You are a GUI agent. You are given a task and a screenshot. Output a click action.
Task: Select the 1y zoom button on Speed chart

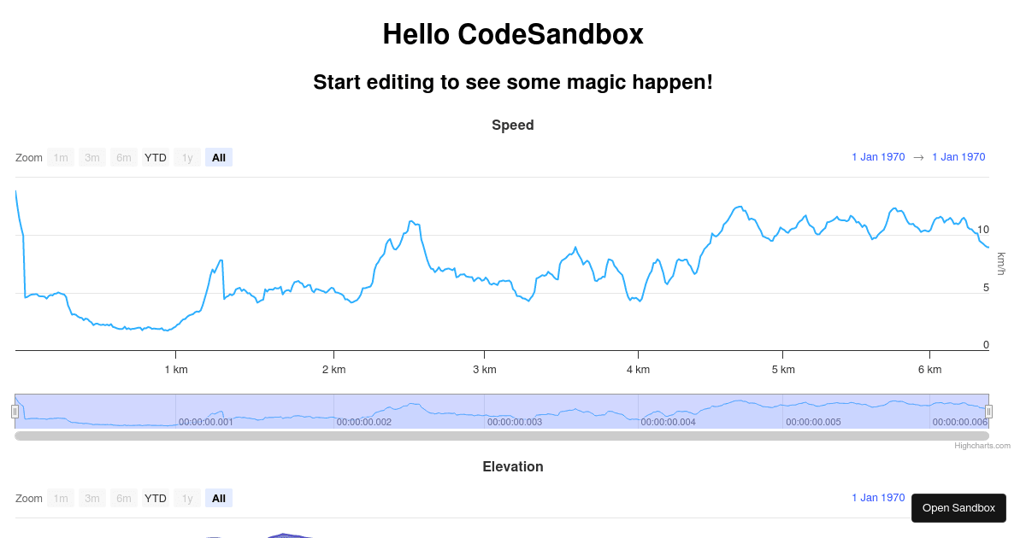pos(187,157)
